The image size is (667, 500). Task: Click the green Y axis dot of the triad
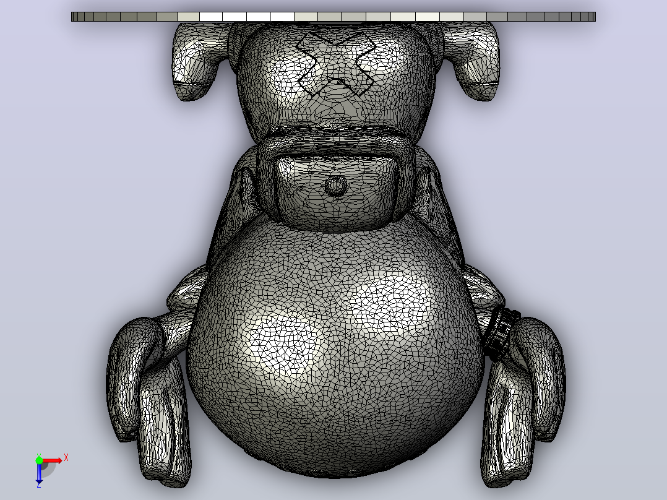(x=39, y=460)
